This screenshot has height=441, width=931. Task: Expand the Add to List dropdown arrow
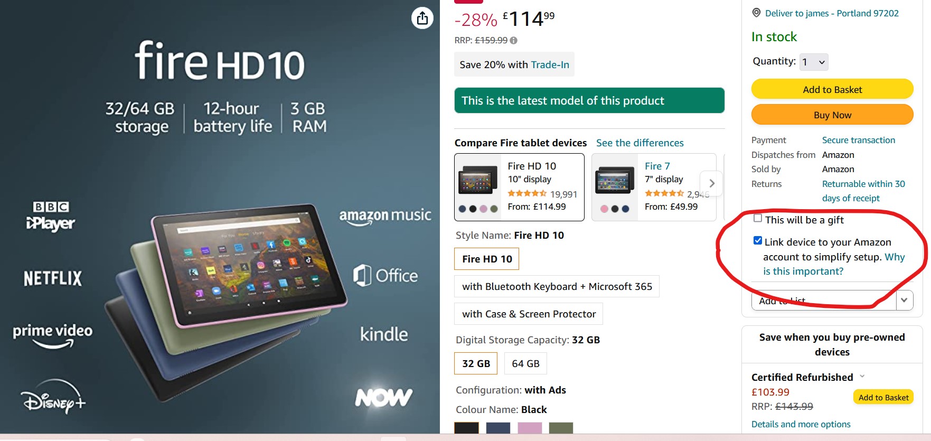pyautogui.click(x=904, y=300)
